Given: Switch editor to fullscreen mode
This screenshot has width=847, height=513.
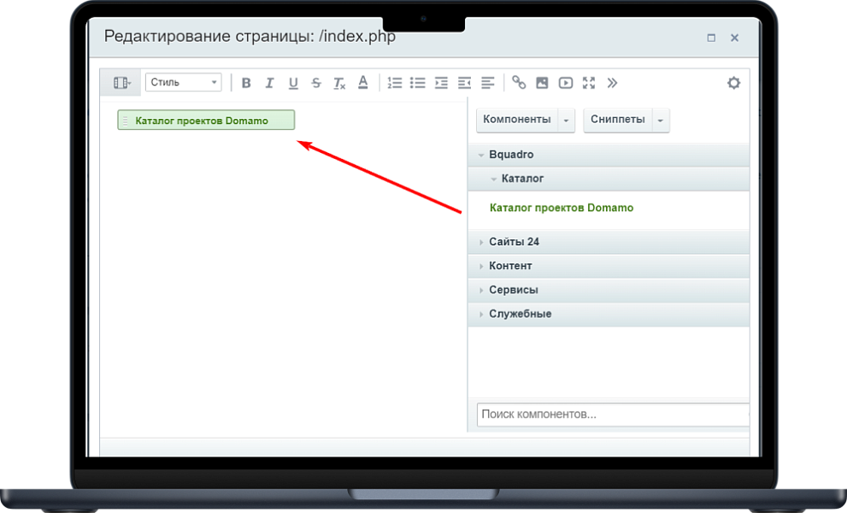Looking at the screenshot, I should click(x=589, y=83).
